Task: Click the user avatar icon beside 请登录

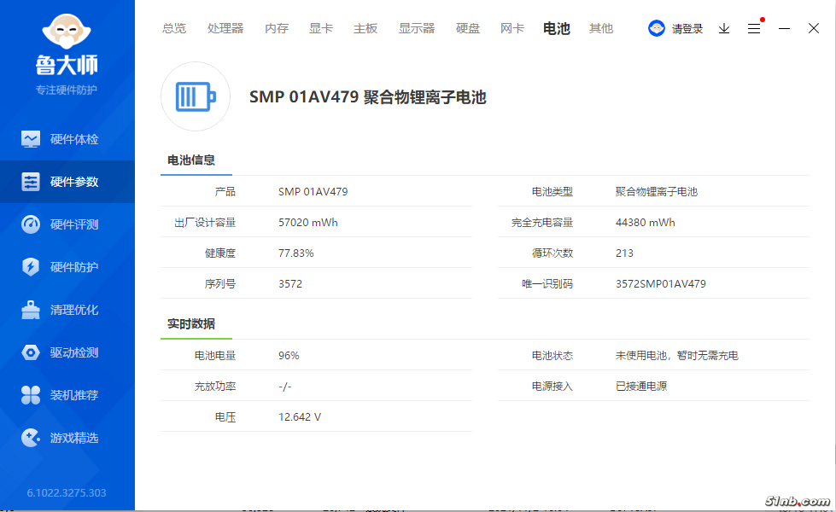Action: pyautogui.click(x=657, y=28)
